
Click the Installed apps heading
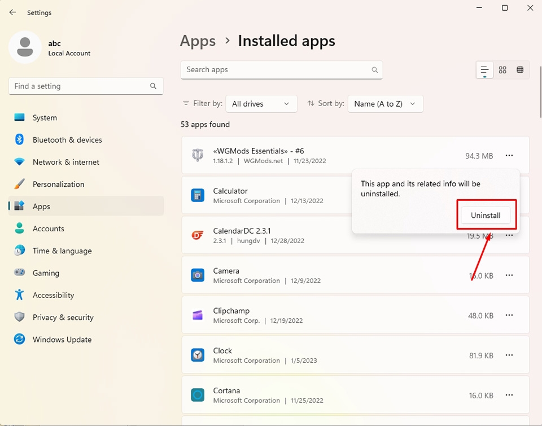click(287, 41)
